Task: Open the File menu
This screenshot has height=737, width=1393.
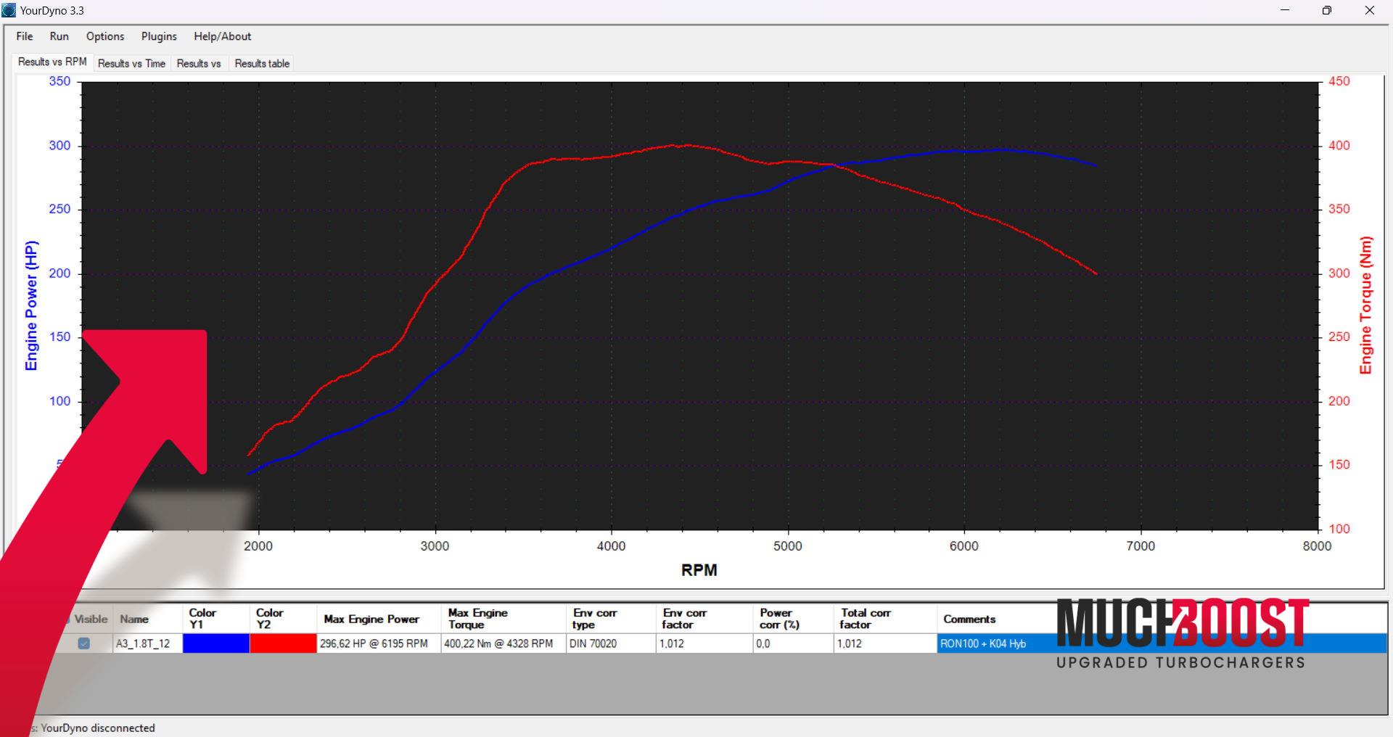Action: tap(25, 36)
